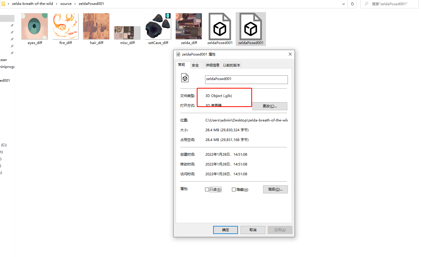Click the "3D Object (.glb)" file type text
Image resolution: width=422 pixels, height=257 pixels.
click(x=219, y=96)
